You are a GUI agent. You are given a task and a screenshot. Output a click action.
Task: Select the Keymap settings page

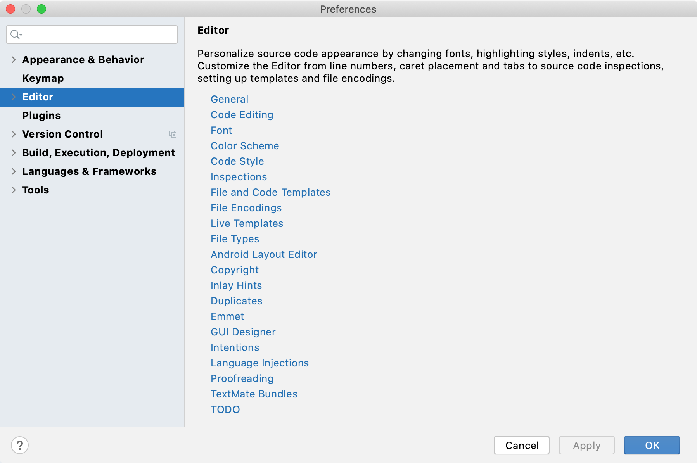coord(43,78)
